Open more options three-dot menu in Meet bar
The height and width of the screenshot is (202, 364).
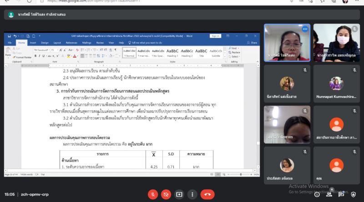tap(192, 194)
